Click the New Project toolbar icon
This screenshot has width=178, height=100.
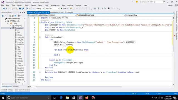13,9
